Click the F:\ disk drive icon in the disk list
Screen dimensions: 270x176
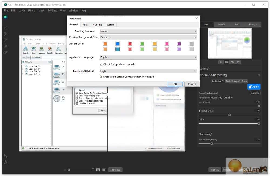[57, 90]
